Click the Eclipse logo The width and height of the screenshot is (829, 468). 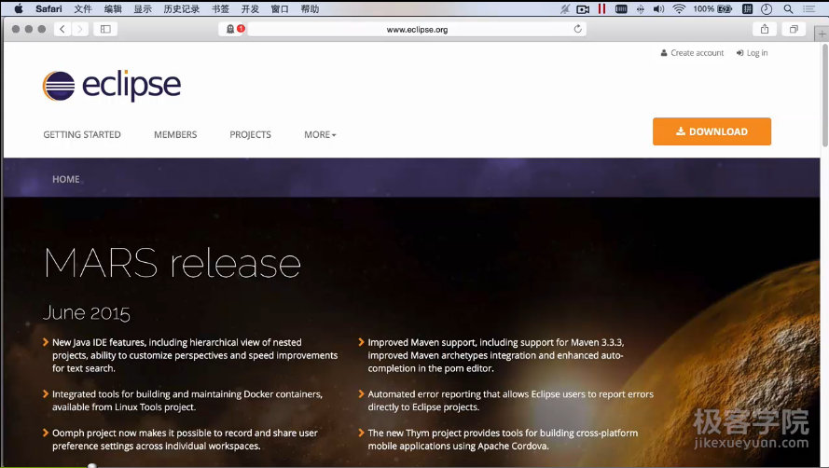pos(112,86)
